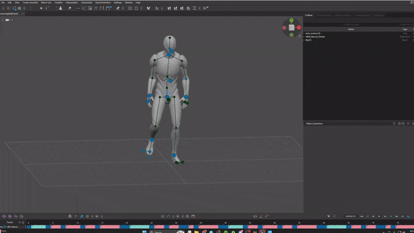Open the Mirror tool menu
The width and height of the screenshot is (414, 233).
(x=46, y=3)
